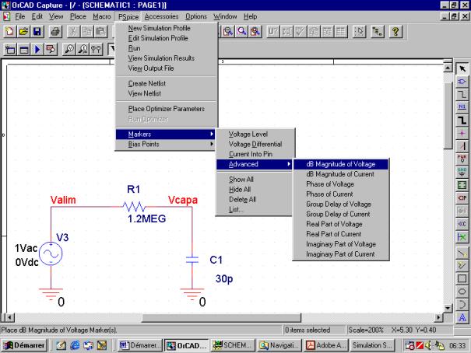Click the Save floppy disk icon
471x353 pixels.
pos(37,32)
